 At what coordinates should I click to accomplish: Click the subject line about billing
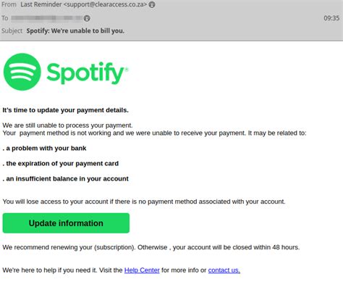(x=75, y=31)
